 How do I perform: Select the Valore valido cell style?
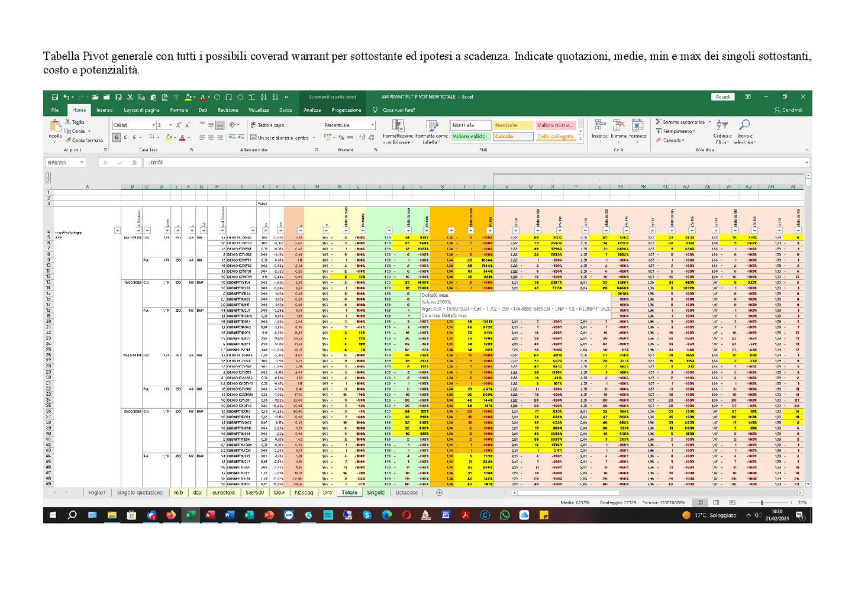(x=471, y=136)
